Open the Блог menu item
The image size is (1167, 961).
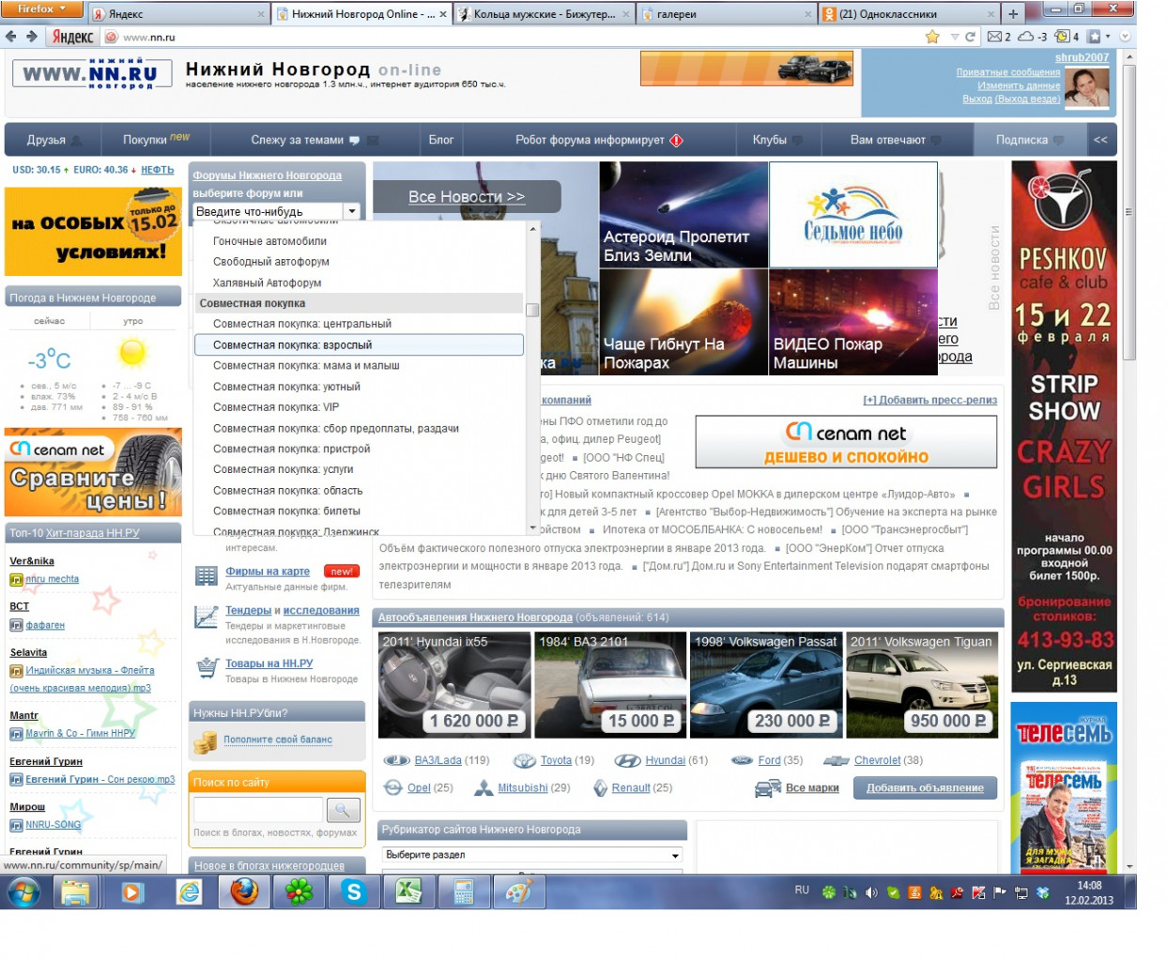[x=441, y=140]
